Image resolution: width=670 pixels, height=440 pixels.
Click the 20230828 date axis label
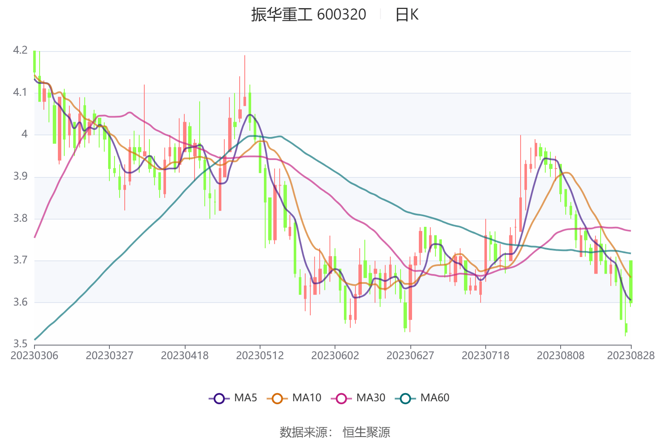click(630, 356)
